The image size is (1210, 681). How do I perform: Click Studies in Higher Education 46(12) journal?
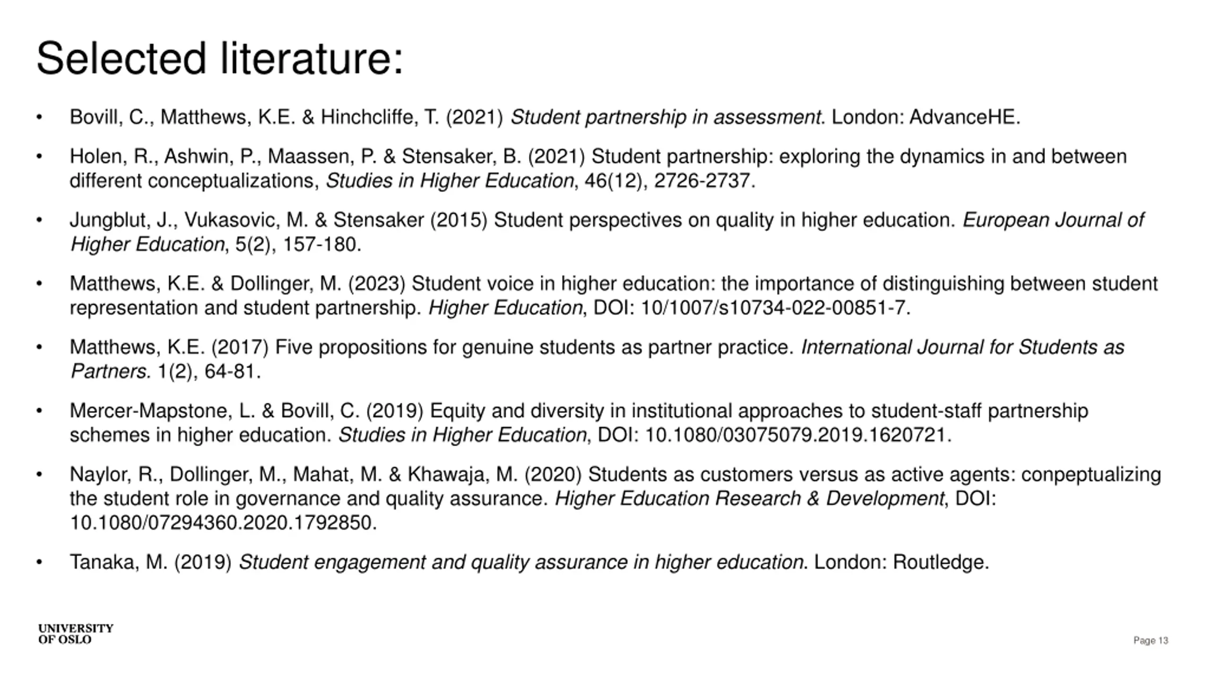449,181
